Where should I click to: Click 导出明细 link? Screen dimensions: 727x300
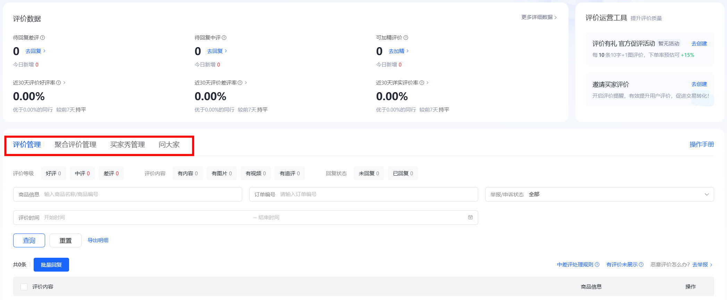coord(98,240)
